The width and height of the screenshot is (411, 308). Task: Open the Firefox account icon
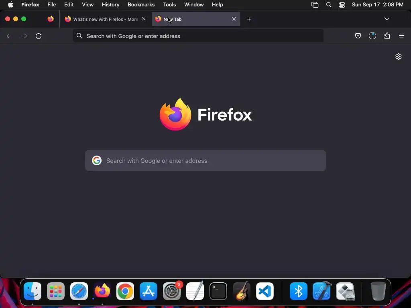pyautogui.click(x=372, y=36)
